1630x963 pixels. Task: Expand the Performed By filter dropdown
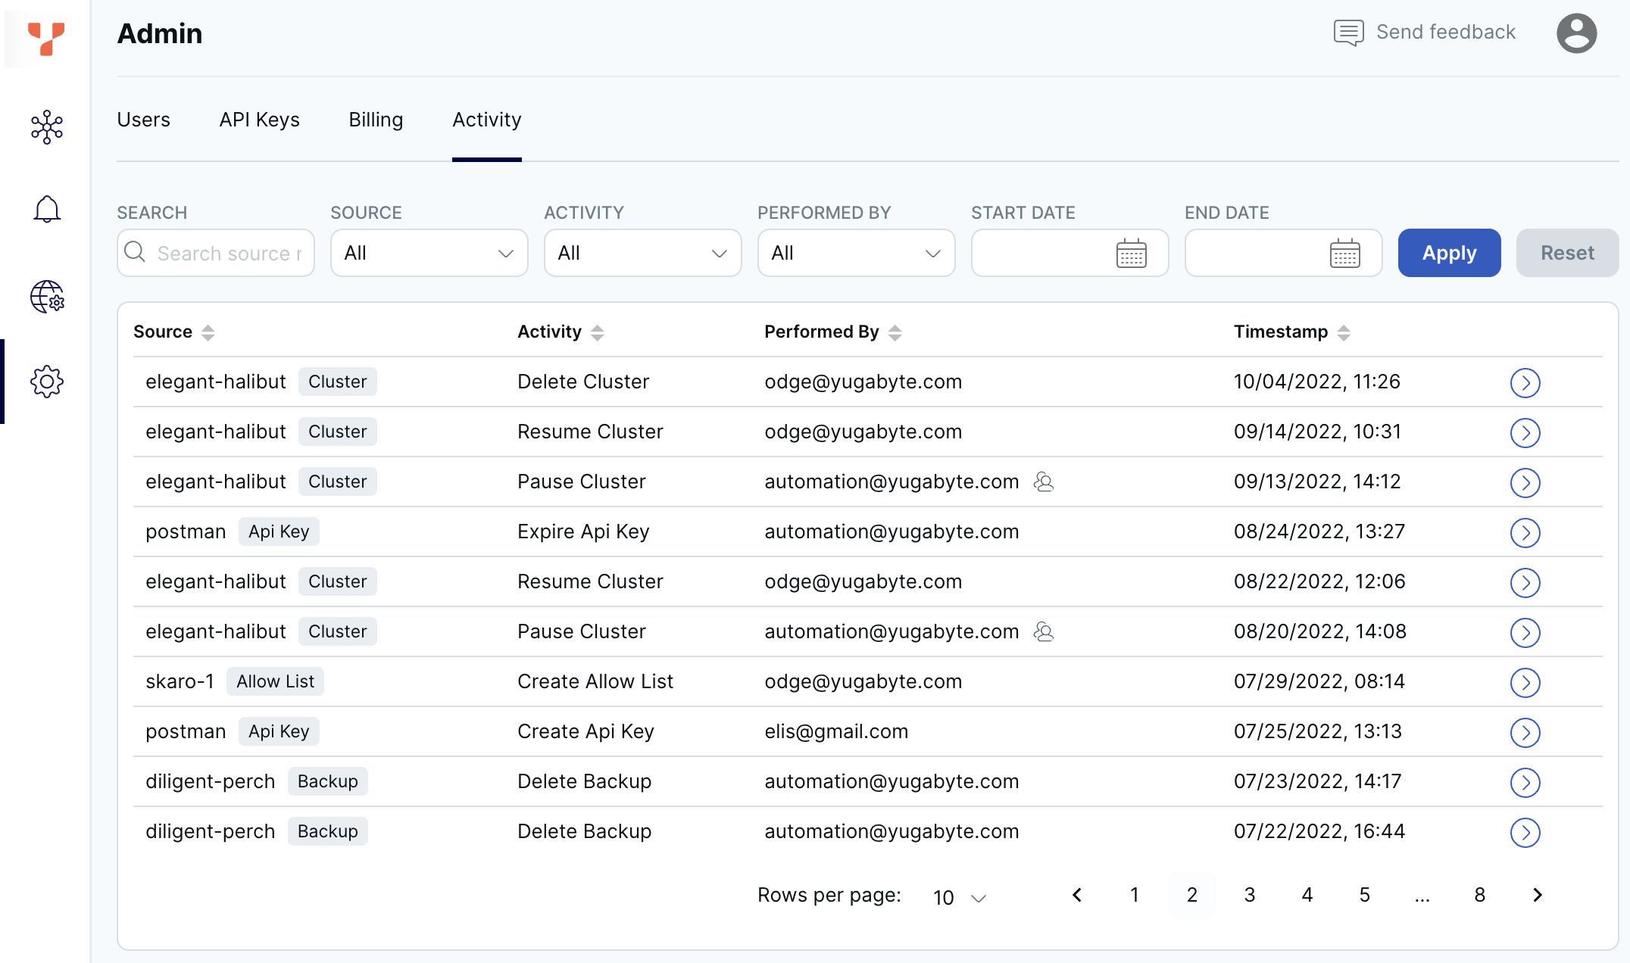(x=856, y=254)
